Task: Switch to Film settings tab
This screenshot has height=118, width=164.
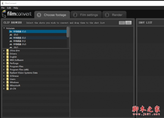Action: pyautogui.click(x=86, y=15)
